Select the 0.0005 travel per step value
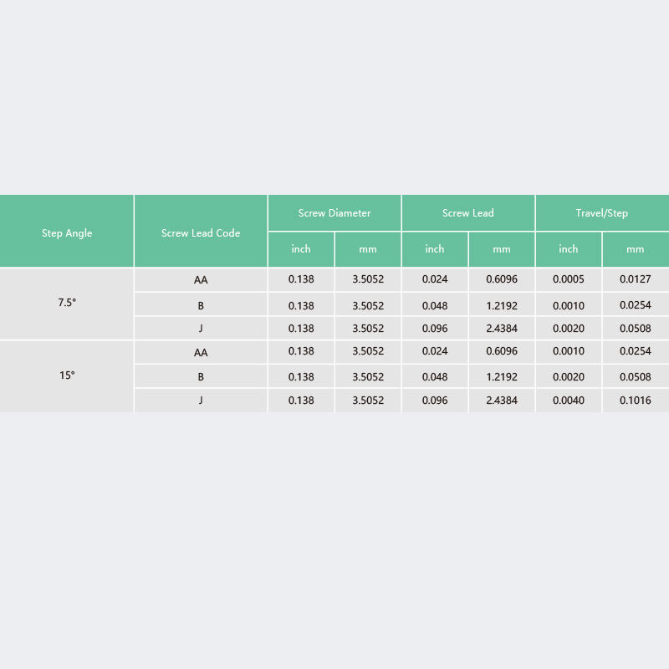 coord(569,279)
